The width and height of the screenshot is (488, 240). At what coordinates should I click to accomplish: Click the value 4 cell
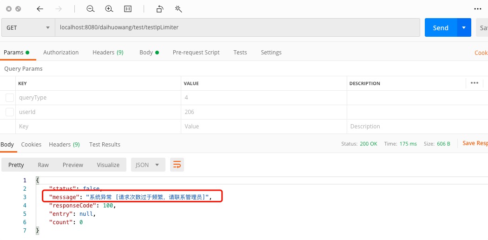click(264, 97)
